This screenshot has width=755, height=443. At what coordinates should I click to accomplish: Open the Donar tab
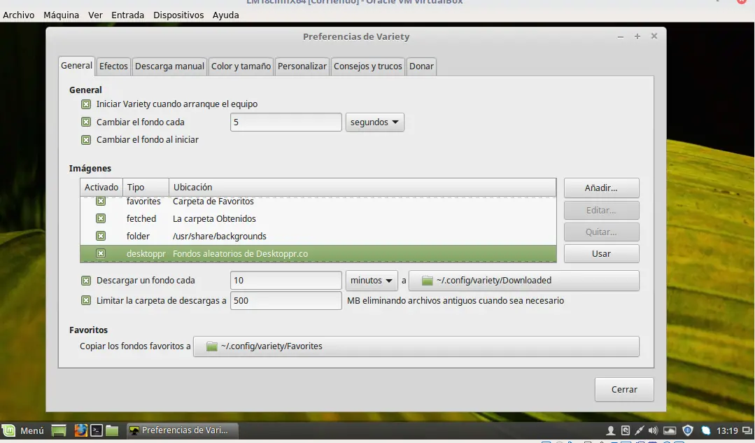tap(421, 66)
